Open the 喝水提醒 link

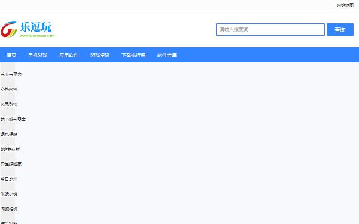[x=9, y=134]
